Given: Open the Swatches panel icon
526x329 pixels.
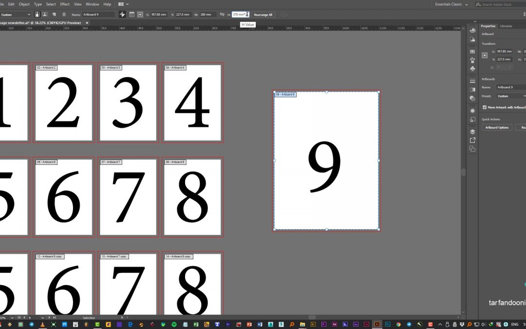Looking at the screenshot, I should [472, 51].
